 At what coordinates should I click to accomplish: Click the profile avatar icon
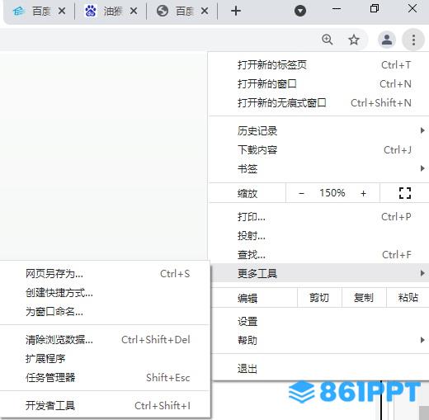point(387,40)
